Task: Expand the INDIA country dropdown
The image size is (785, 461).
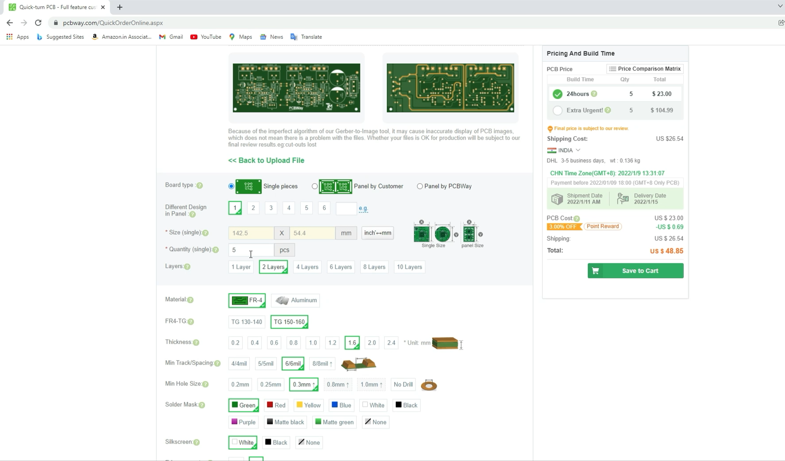Action: pyautogui.click(x=564, y=151)
